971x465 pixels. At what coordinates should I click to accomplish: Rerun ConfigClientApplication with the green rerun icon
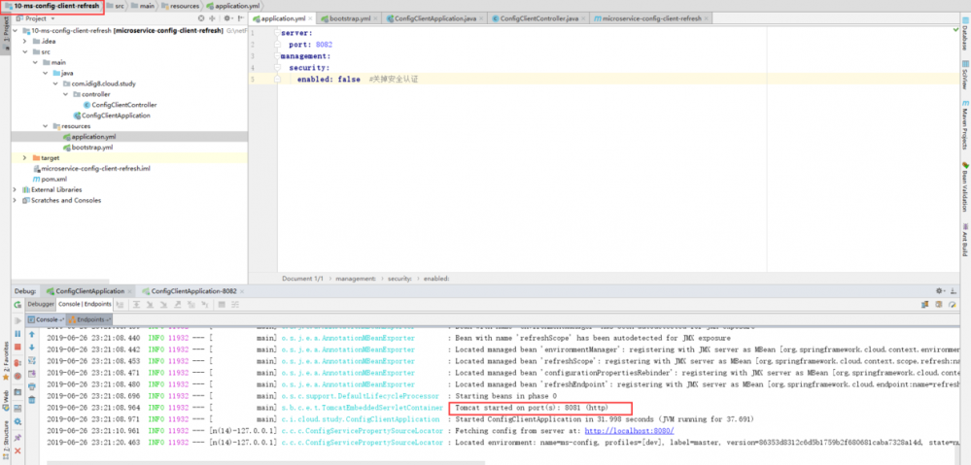coord(17,305)
